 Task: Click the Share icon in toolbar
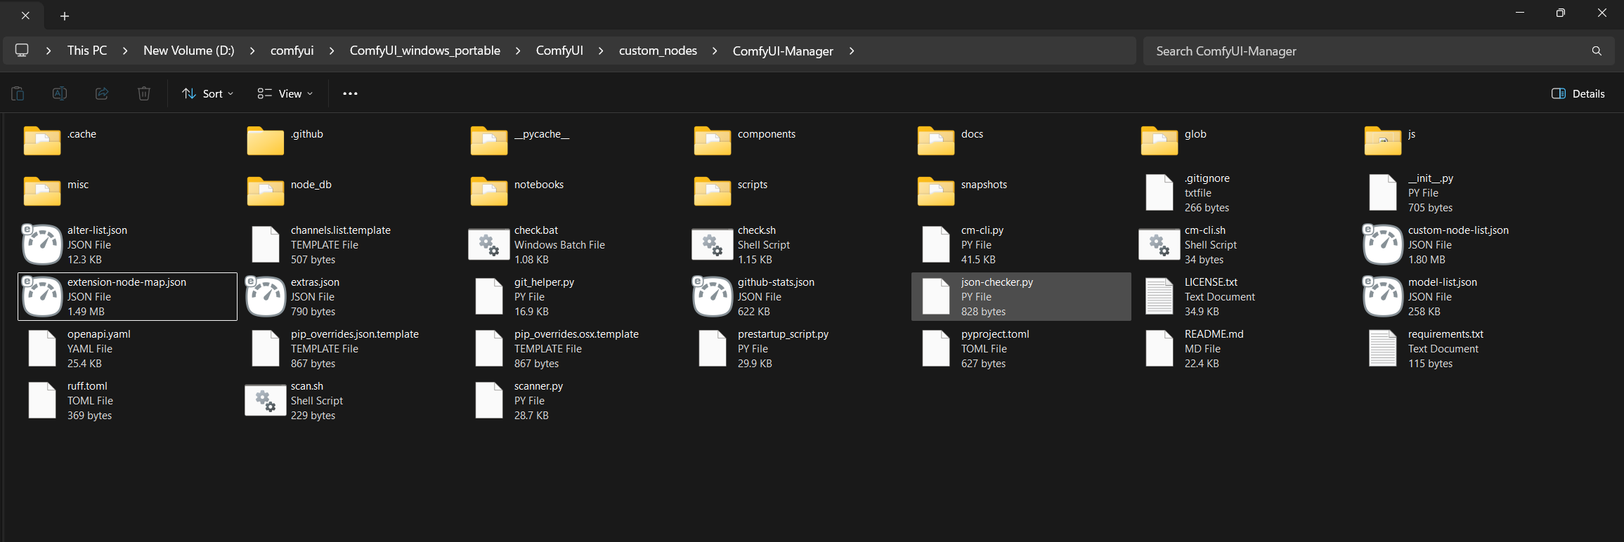tap(102, 93)
